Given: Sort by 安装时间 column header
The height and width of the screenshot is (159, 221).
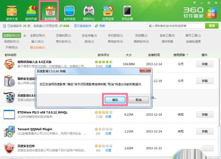Looking at the screenshot, I should (x=154, y=55).
